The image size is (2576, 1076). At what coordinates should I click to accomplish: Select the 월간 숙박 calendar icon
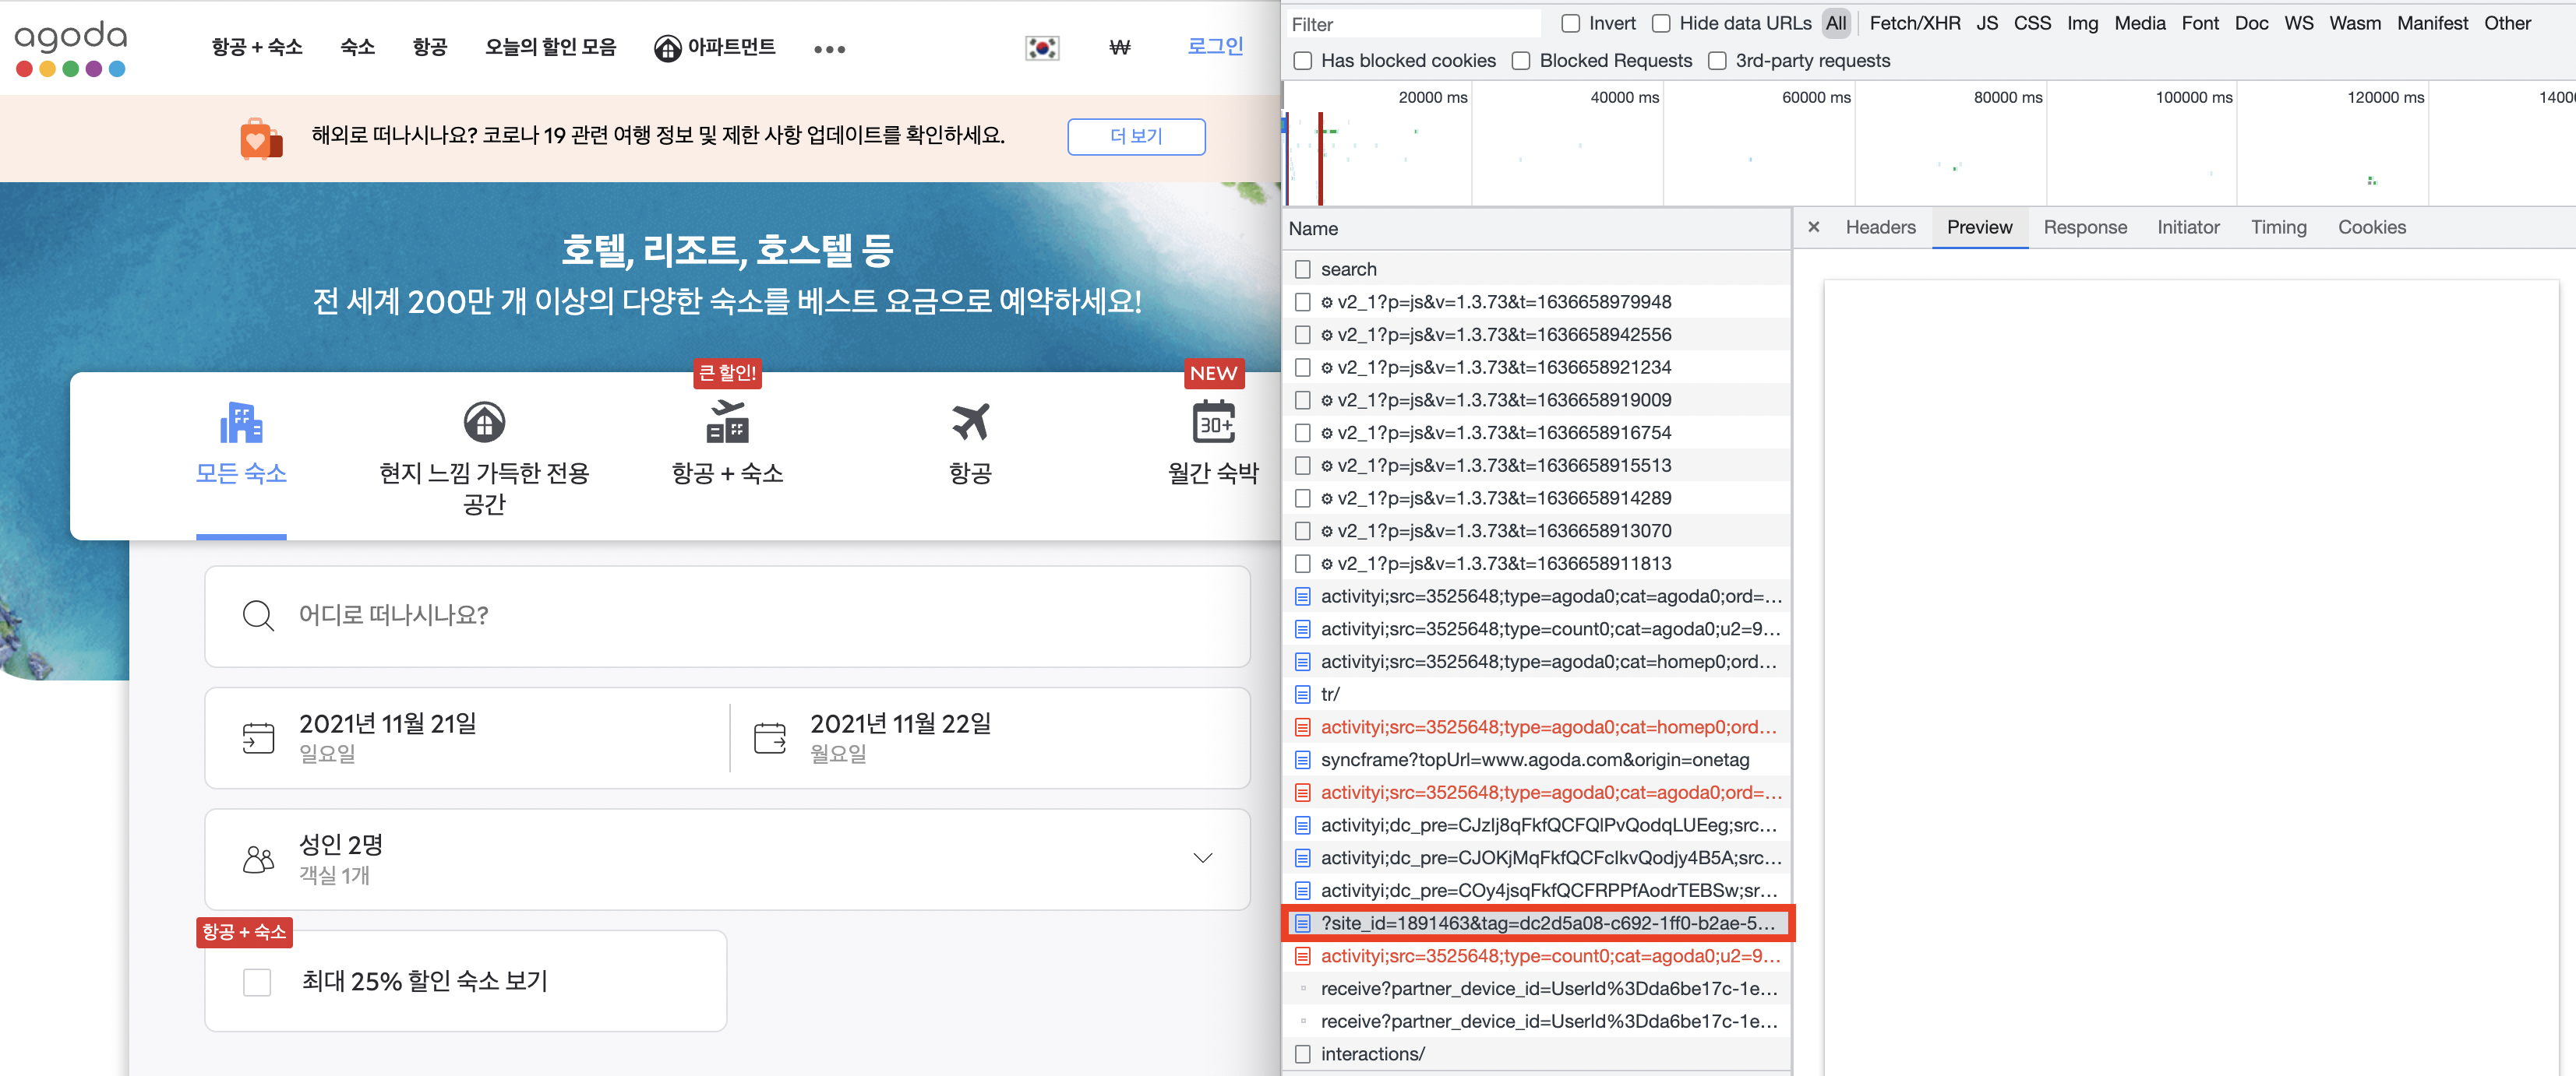tap(1213, 422)
